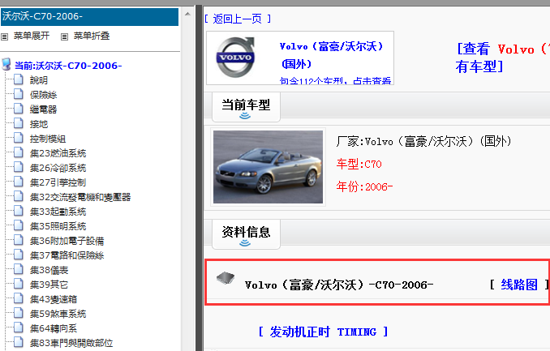
Task: Click the page icon next to 集64轉向系
Action: click(x=19, y=328)
